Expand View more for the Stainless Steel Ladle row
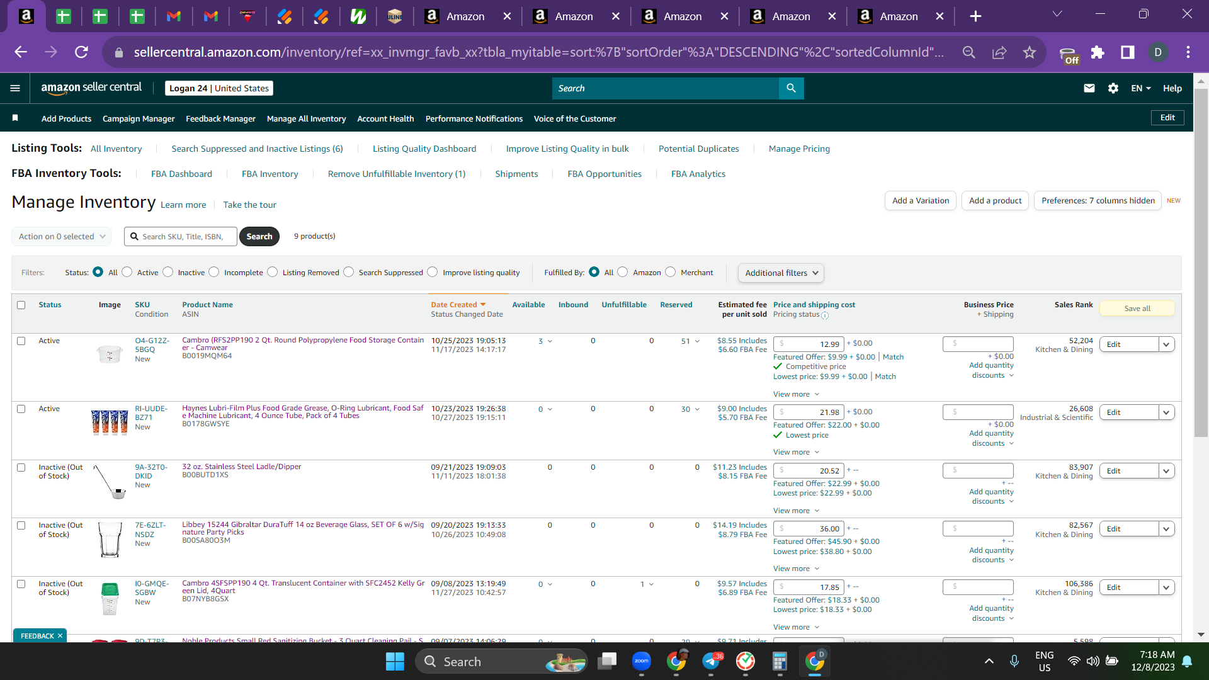Screen dimensions: 1209x680 pos(796,511)
